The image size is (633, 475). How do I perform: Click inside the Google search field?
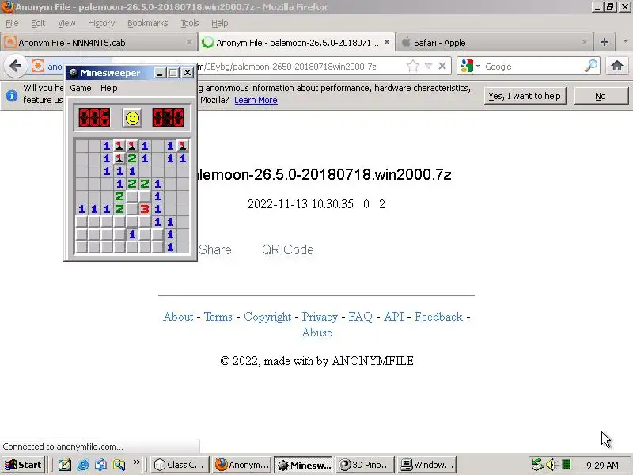tap(533, 66)
